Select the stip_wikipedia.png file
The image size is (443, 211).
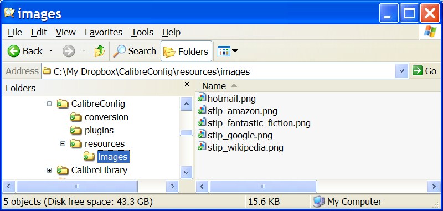coord(241,147)
